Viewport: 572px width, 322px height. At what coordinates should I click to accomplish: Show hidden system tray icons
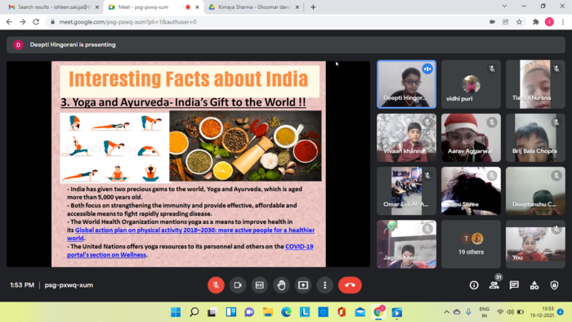(446, 312)
